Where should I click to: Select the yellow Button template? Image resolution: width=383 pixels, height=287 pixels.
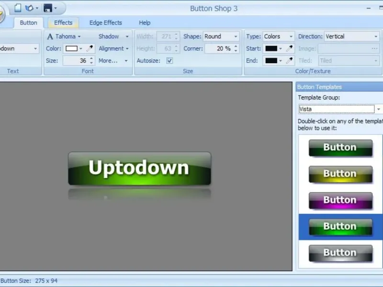(x=340, y=174)
